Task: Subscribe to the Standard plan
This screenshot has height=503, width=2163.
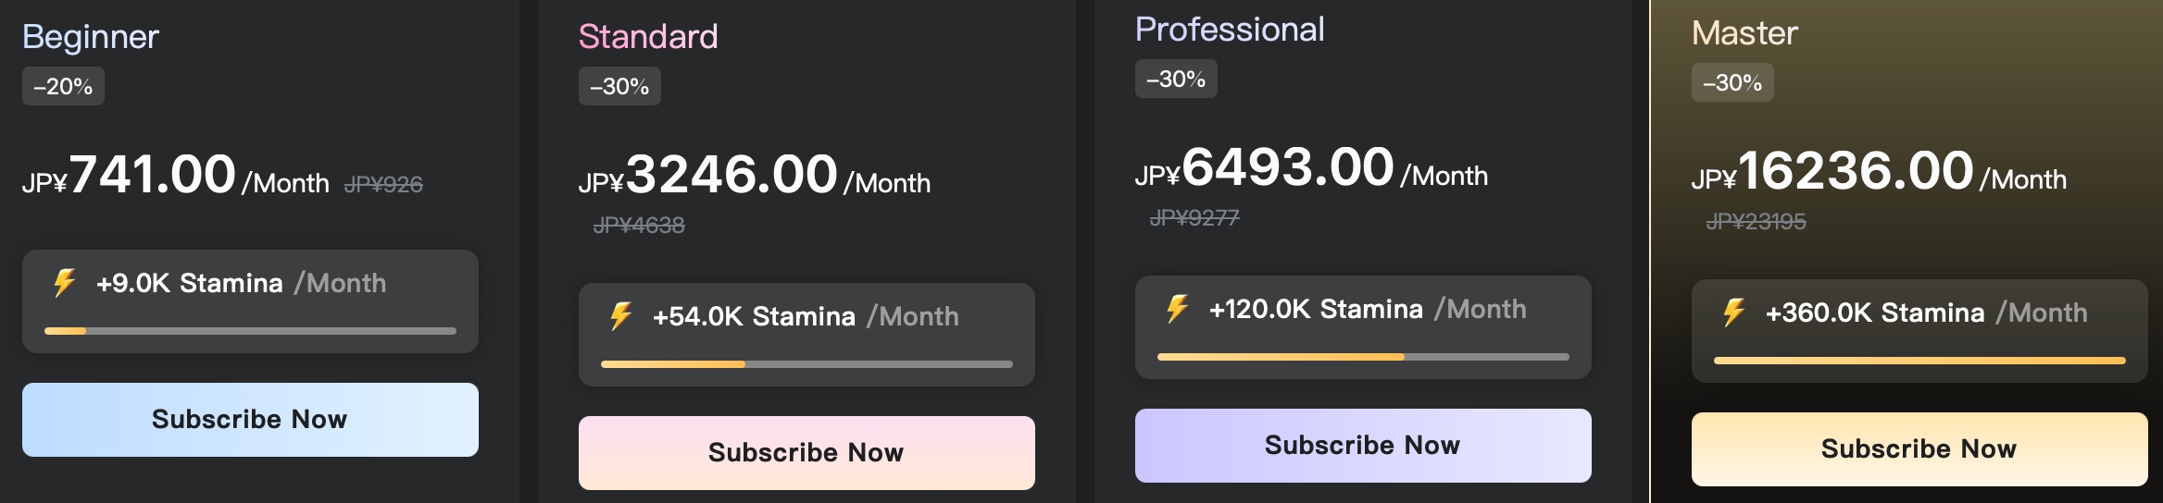Action: click(x=806, y=453)
